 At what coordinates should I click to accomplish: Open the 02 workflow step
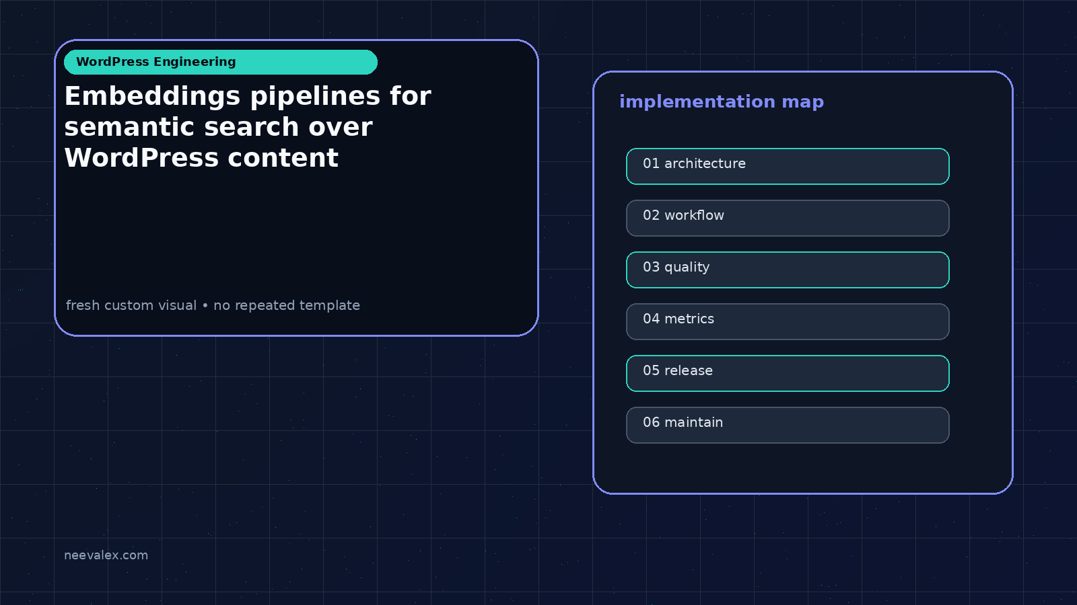coord(788,218)
